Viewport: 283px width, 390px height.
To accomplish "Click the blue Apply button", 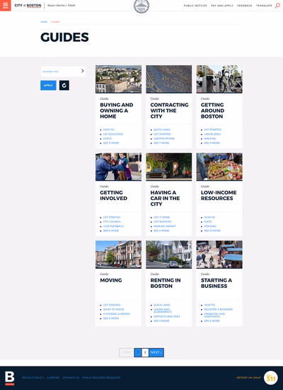I will [x=48, y=85].
